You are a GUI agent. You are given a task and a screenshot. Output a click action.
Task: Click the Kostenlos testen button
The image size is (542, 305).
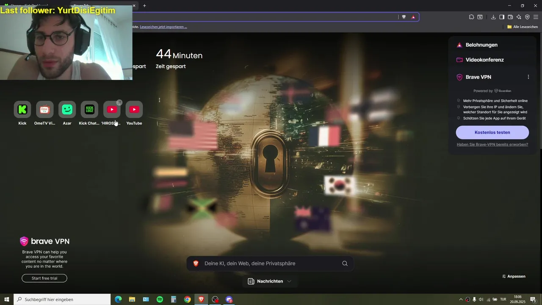492,132
